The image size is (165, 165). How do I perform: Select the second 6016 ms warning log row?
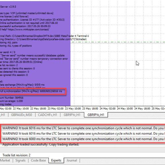point(83,134)
